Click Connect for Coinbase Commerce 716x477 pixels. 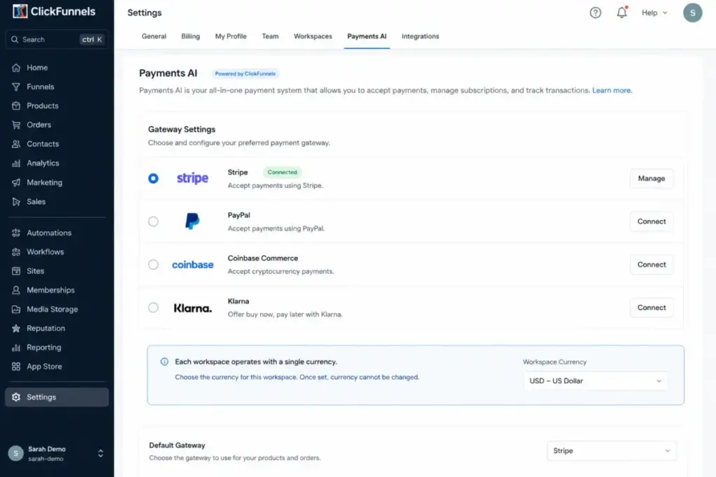point(652,265)
